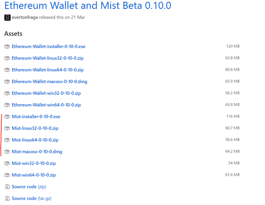This screenshot has width=265, height=205.
Task: Open the Ethereum Wallet and Mist Beta 0.10.0 title
Action: [x=88, y=6]
